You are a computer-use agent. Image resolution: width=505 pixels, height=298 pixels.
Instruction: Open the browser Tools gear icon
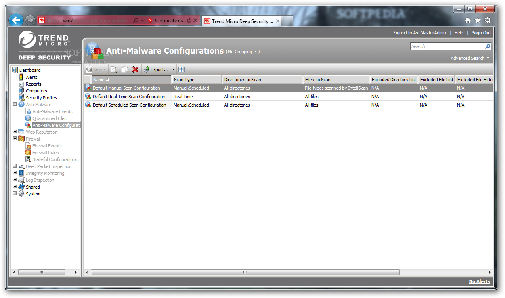(488, 20)
